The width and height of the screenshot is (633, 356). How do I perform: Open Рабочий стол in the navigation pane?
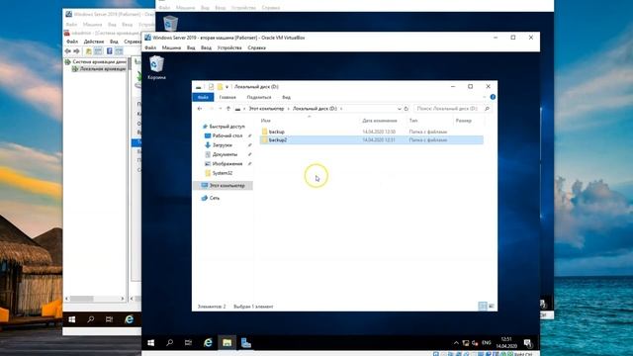(227, 135)
